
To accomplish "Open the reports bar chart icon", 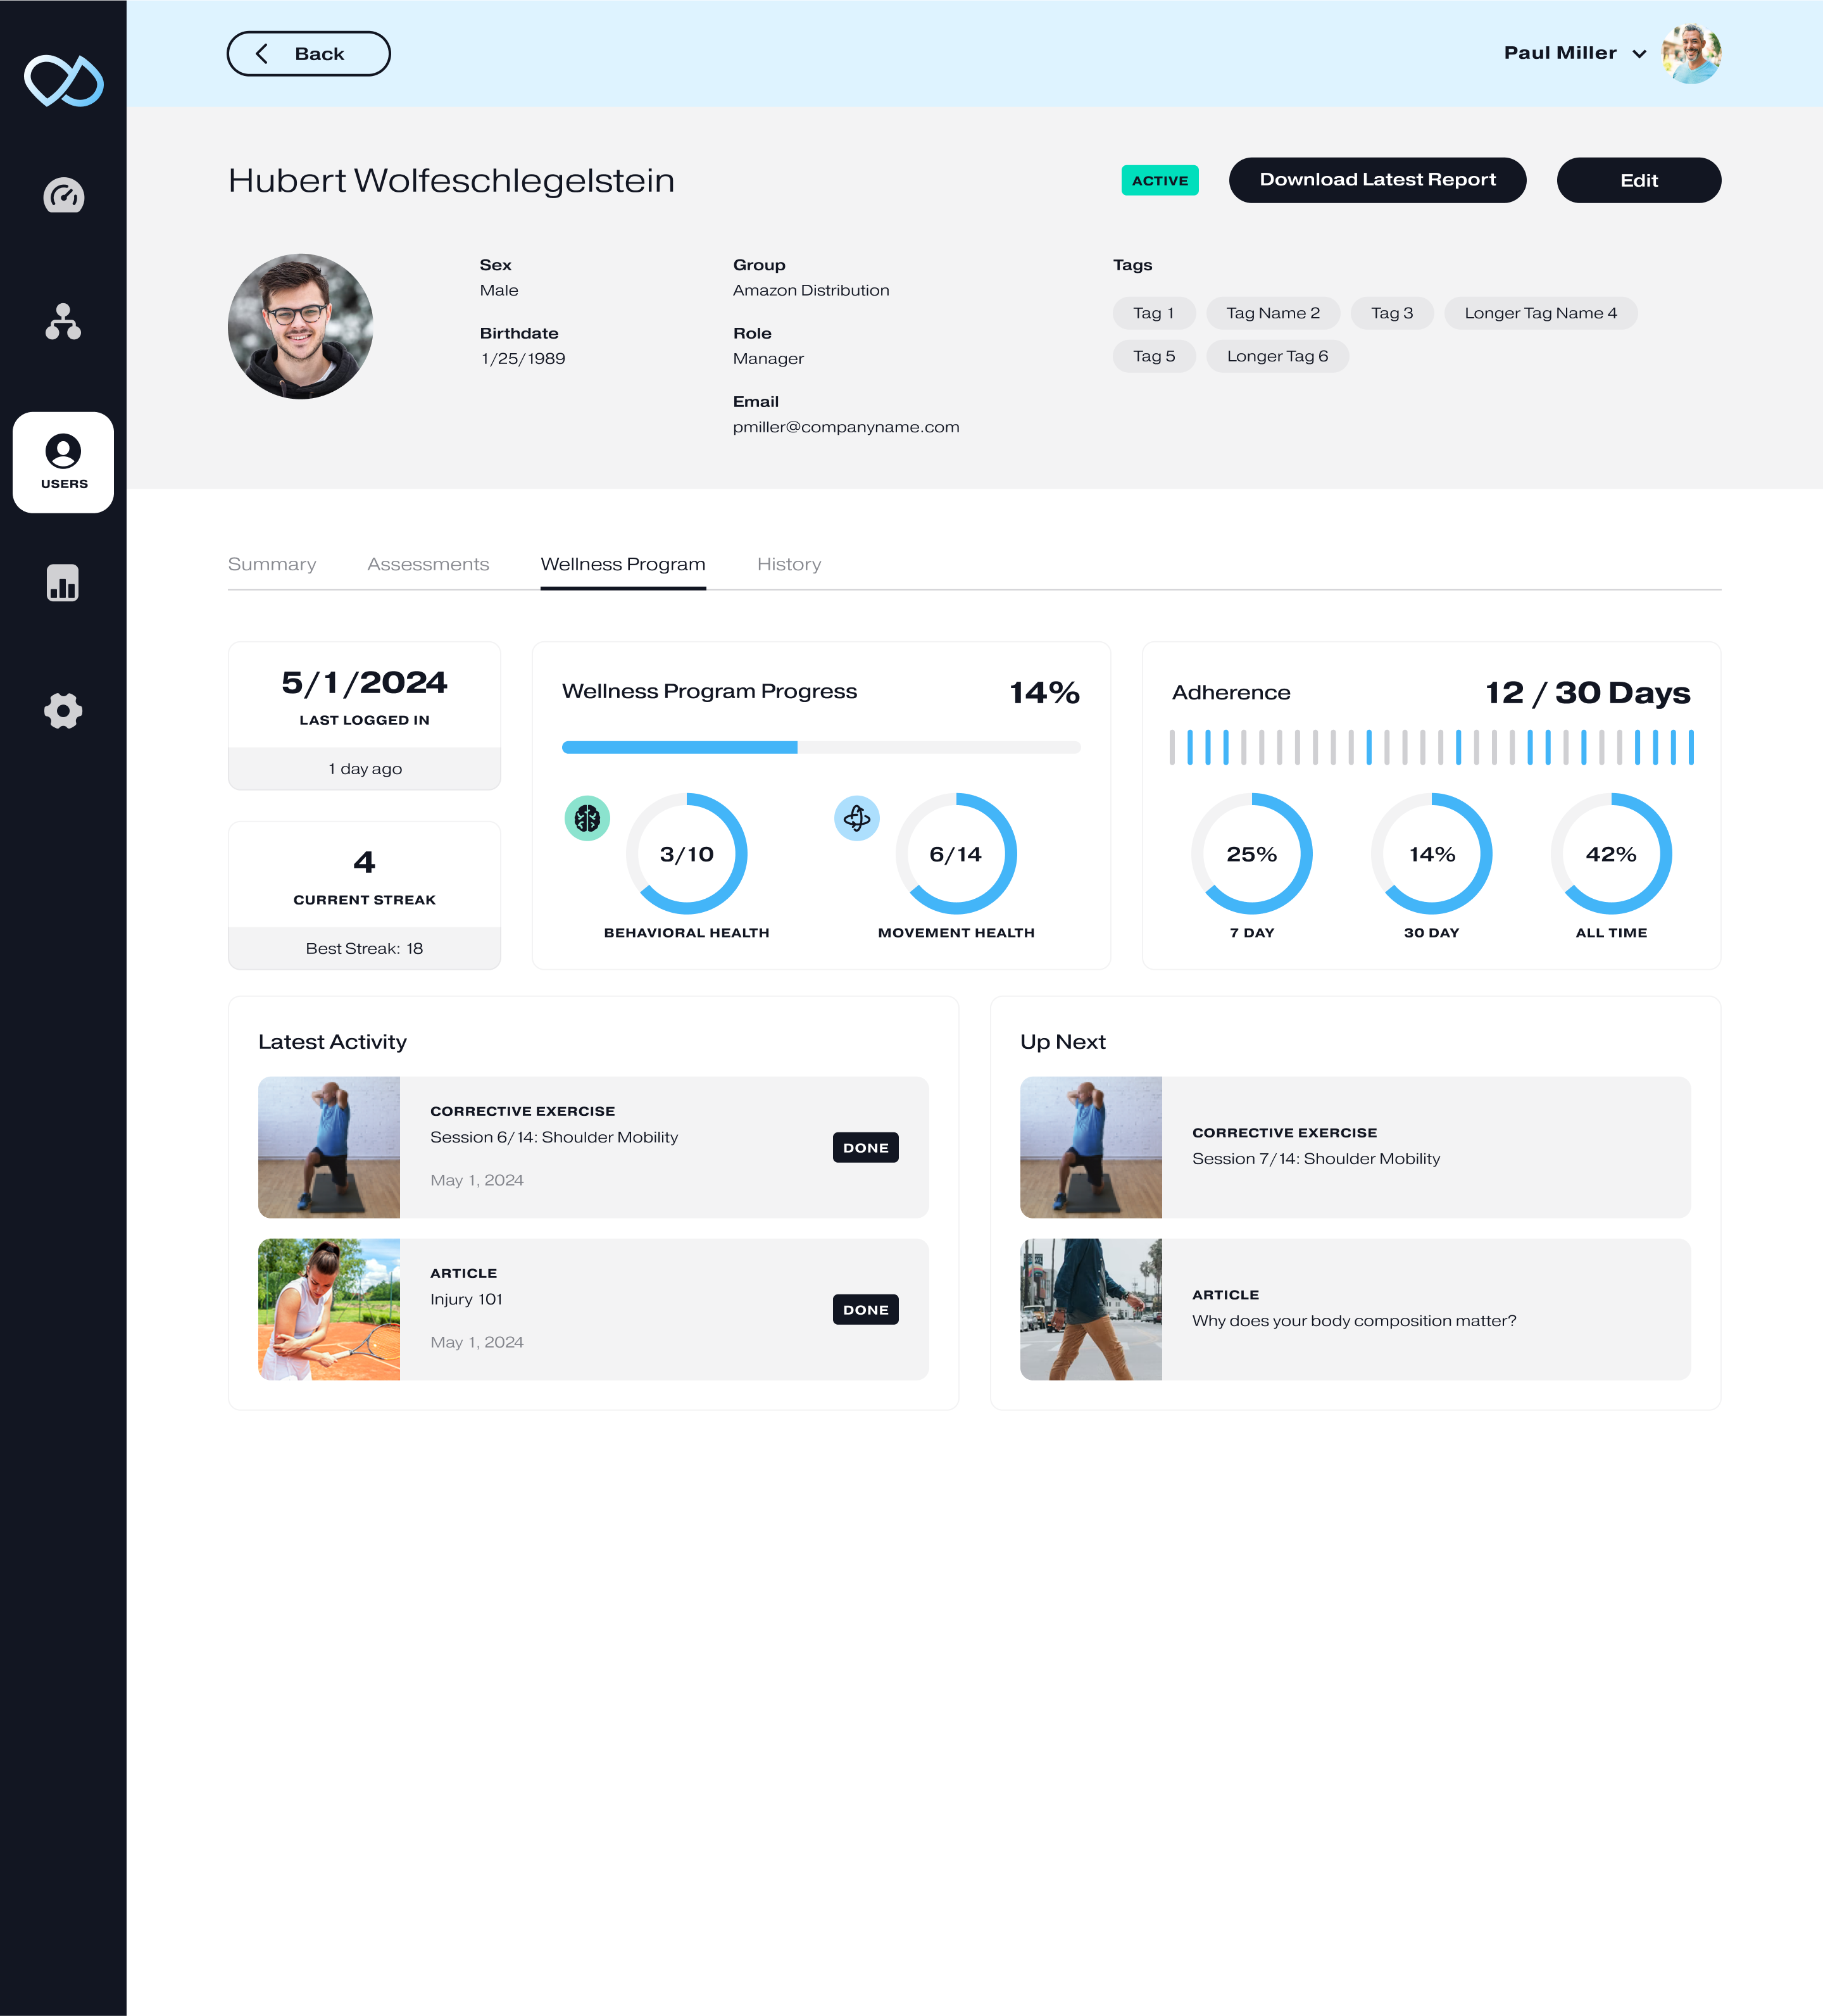I will pos(63,582).
